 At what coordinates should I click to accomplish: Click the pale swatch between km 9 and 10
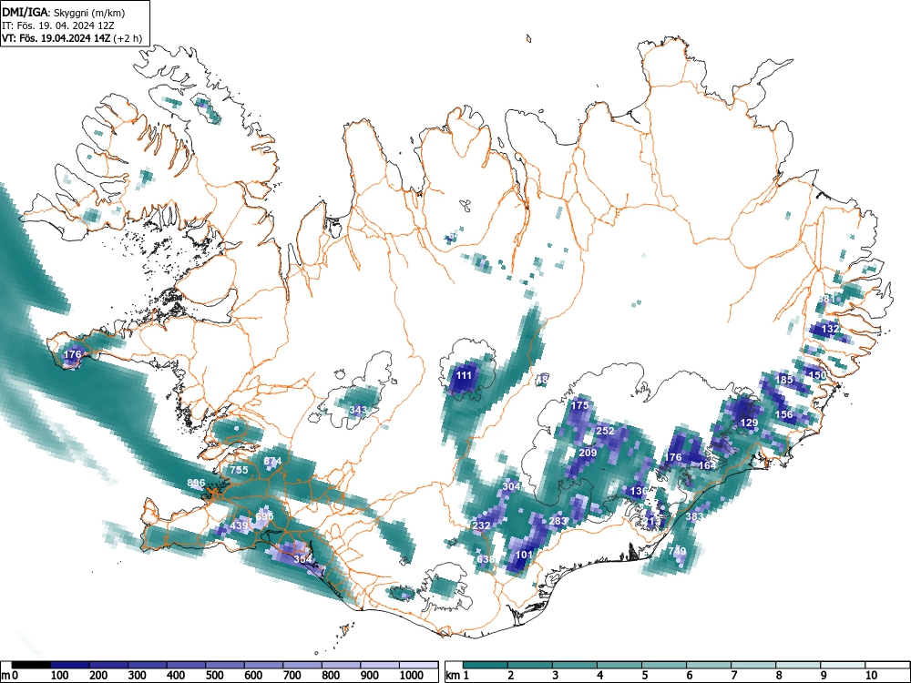[x=843, y=665]
